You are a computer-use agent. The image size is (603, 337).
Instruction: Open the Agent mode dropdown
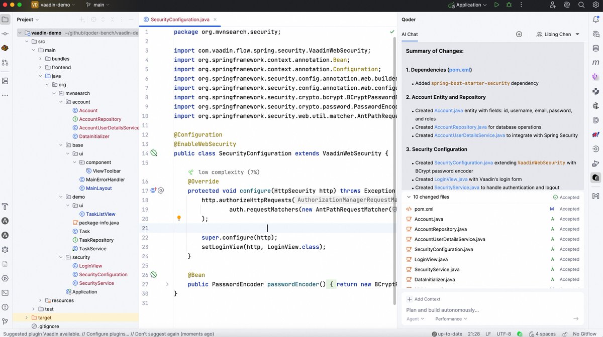(415, 319)
